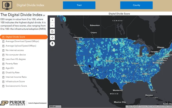
Task: Click the Washington label on map
Action: click(158, 63)
